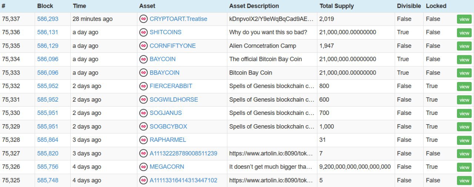The height and width of the screenshot is (187, 474).
Task: Click the icon next to MEGACORN
Action: coord(143,167)
